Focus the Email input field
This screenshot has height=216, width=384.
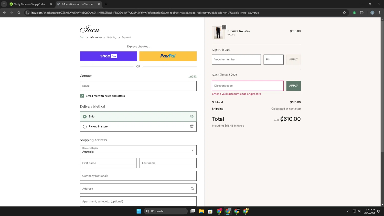point(138,86)
